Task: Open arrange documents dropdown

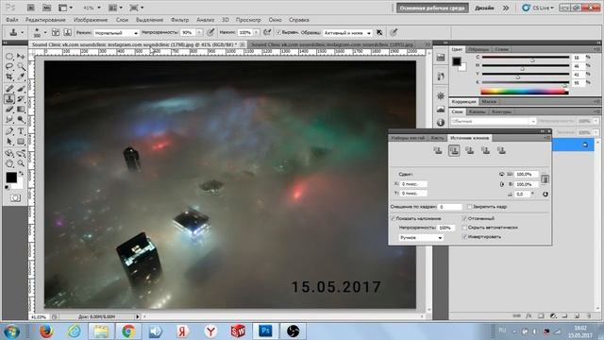Action: 115,8
